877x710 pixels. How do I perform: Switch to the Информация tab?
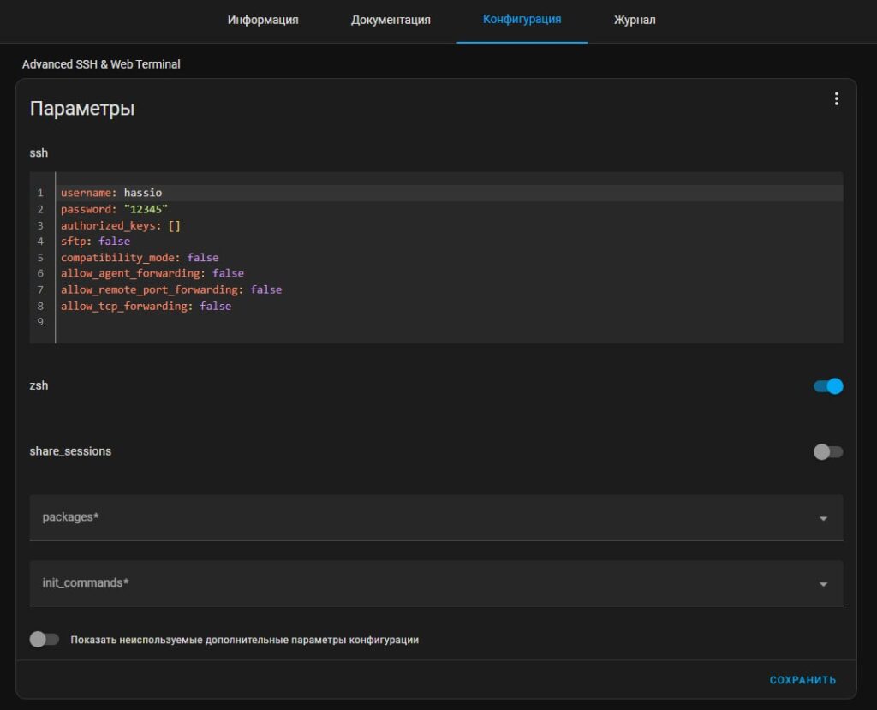tap(263, 20)
